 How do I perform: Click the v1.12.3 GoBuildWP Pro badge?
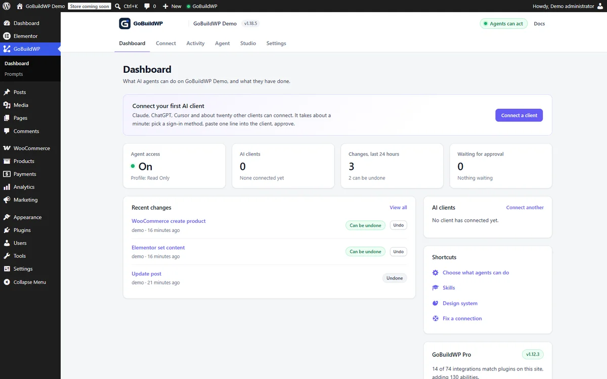point(533,355)
